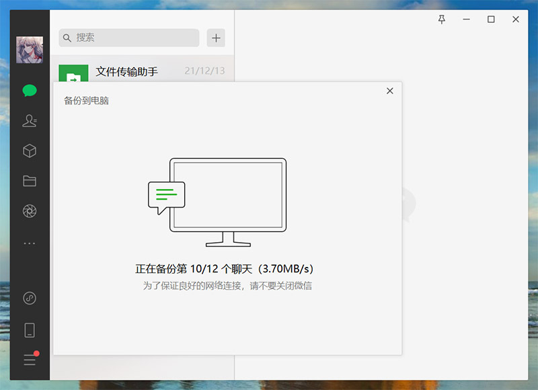Start a new chat with the plus button

[216, 38]
